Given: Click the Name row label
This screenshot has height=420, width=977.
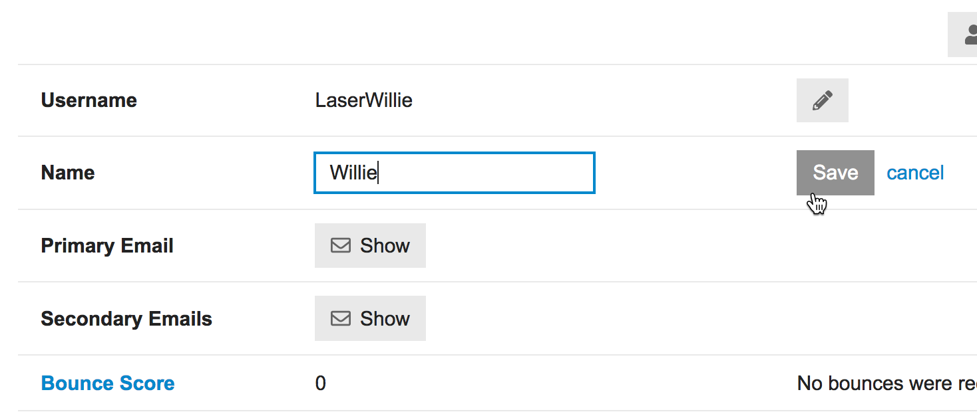Looking at the screenshot, I should click(x=68, y=173).
